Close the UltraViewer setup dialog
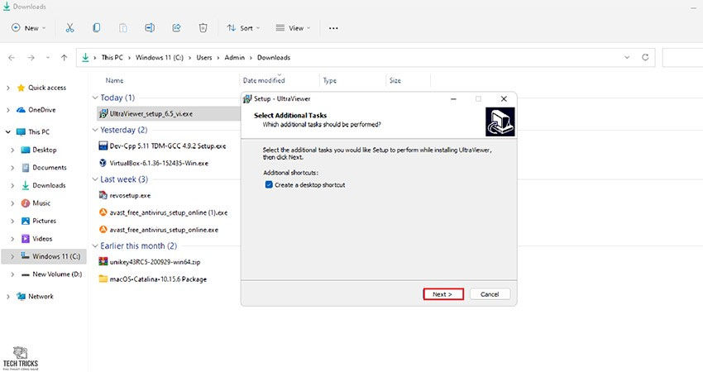The image size is (703, 372). click(504, 99)
